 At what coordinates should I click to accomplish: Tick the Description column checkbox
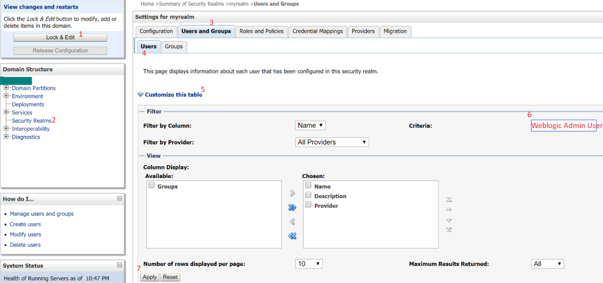coord(308,195)
